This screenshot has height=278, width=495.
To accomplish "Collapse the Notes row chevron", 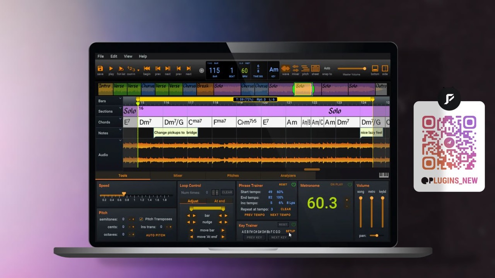I will [120, 130].
